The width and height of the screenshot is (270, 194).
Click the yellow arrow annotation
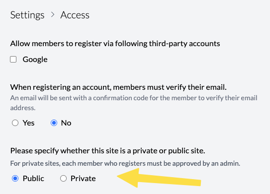pos(159,178)
